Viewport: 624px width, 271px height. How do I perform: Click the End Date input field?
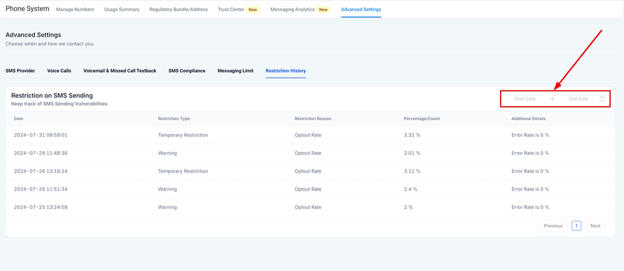click(x=578, y=99)
